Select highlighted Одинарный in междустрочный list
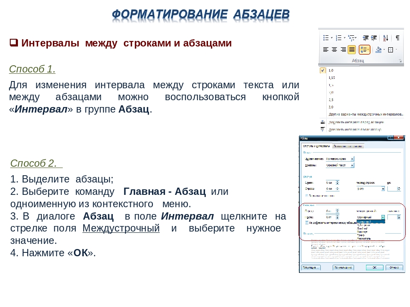The image size is (410, 307). [371, 222]
